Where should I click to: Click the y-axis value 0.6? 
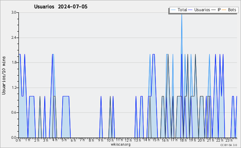click(x=14, y=112)
